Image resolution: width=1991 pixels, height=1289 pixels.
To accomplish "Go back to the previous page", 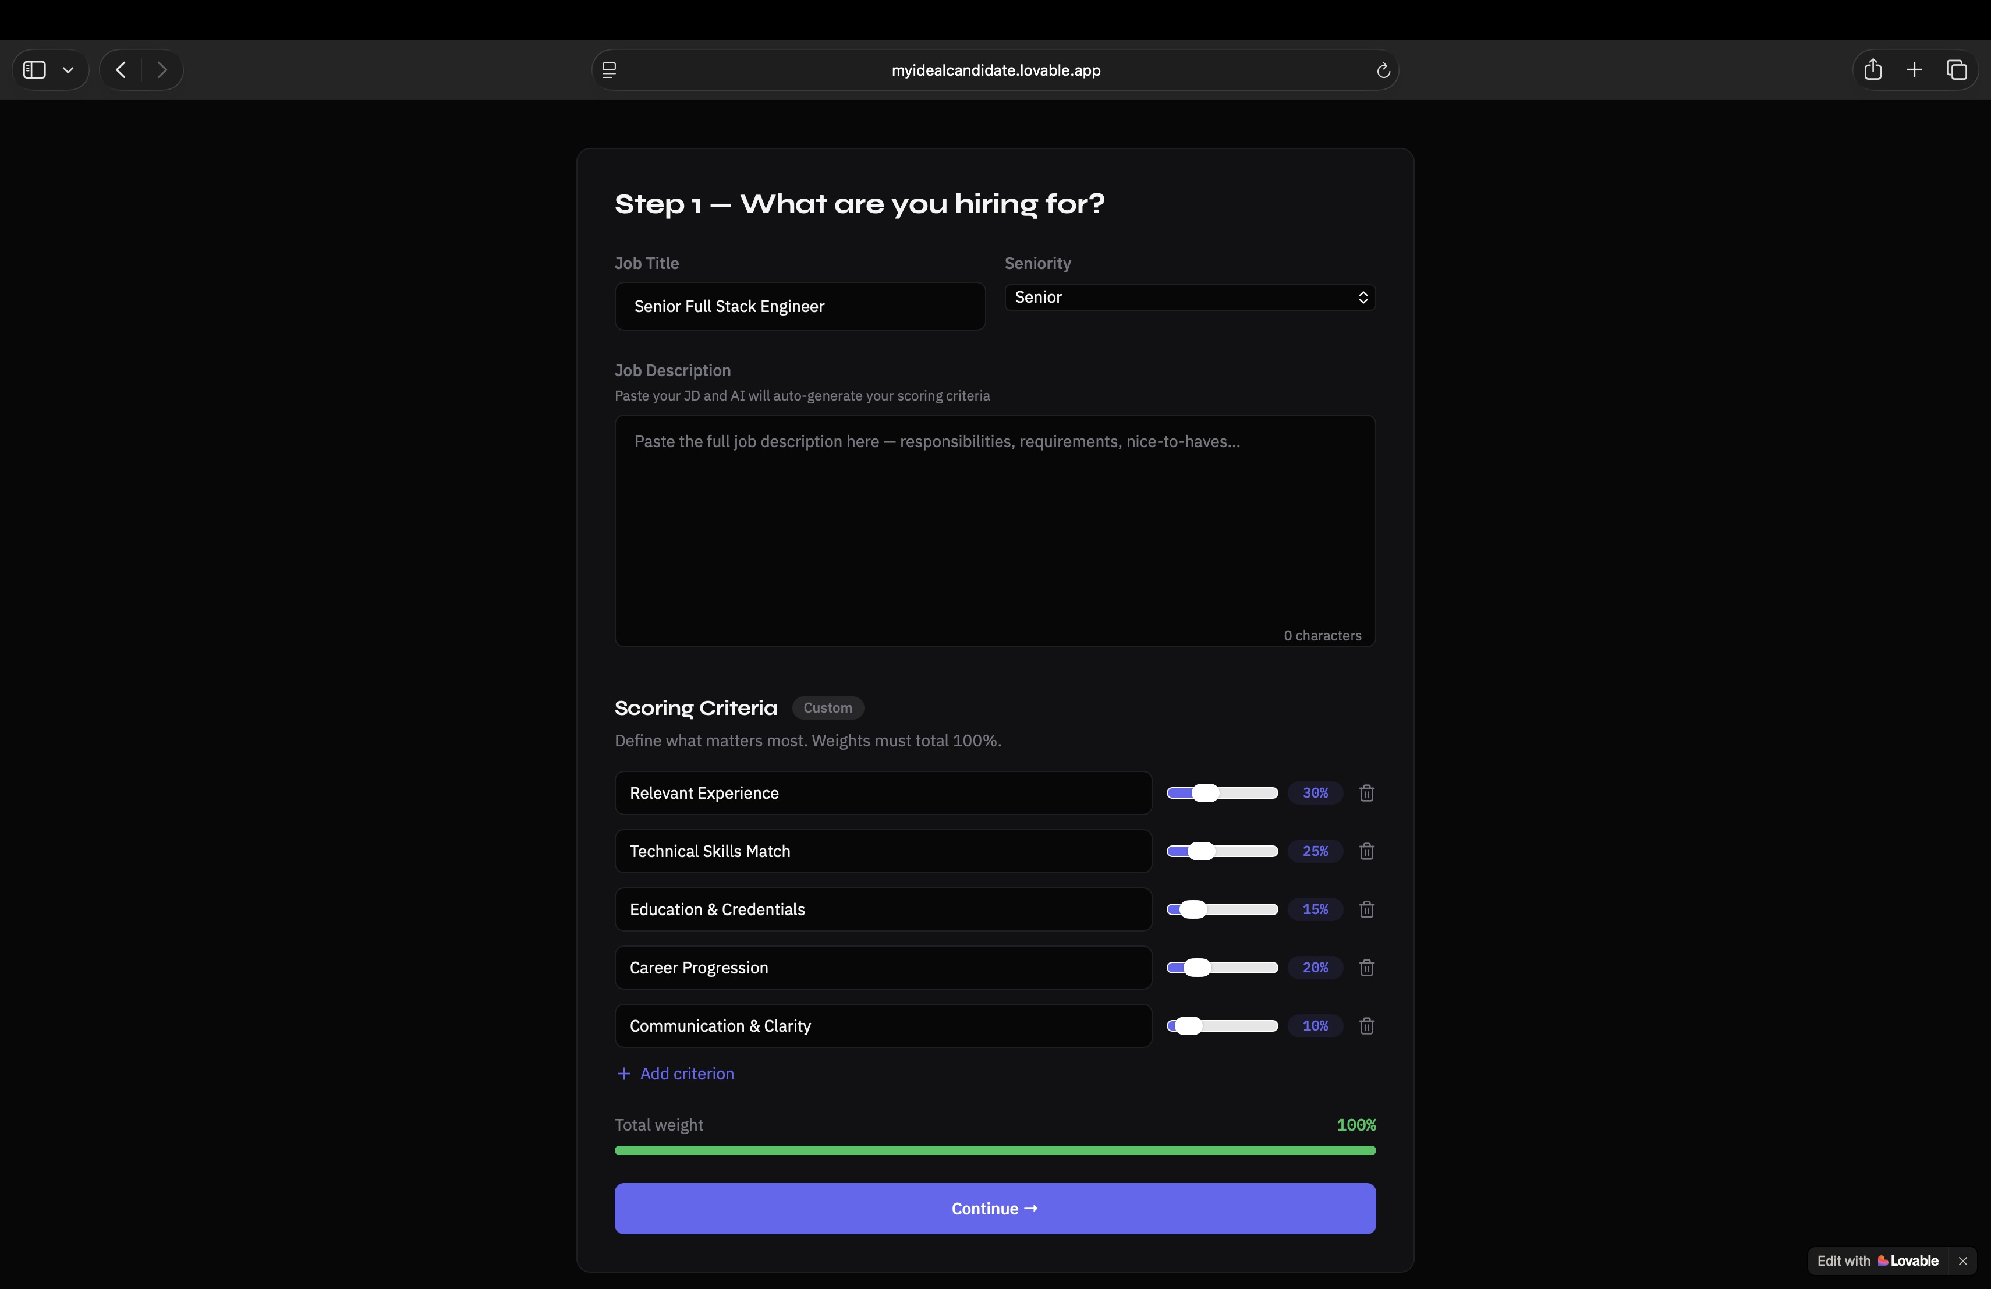I will pos(121,70).
